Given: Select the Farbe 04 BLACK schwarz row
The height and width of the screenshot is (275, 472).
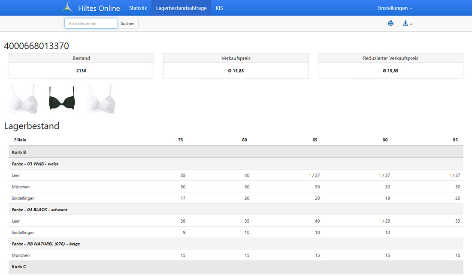Looking at the screenshot, I should coord(39,209).
